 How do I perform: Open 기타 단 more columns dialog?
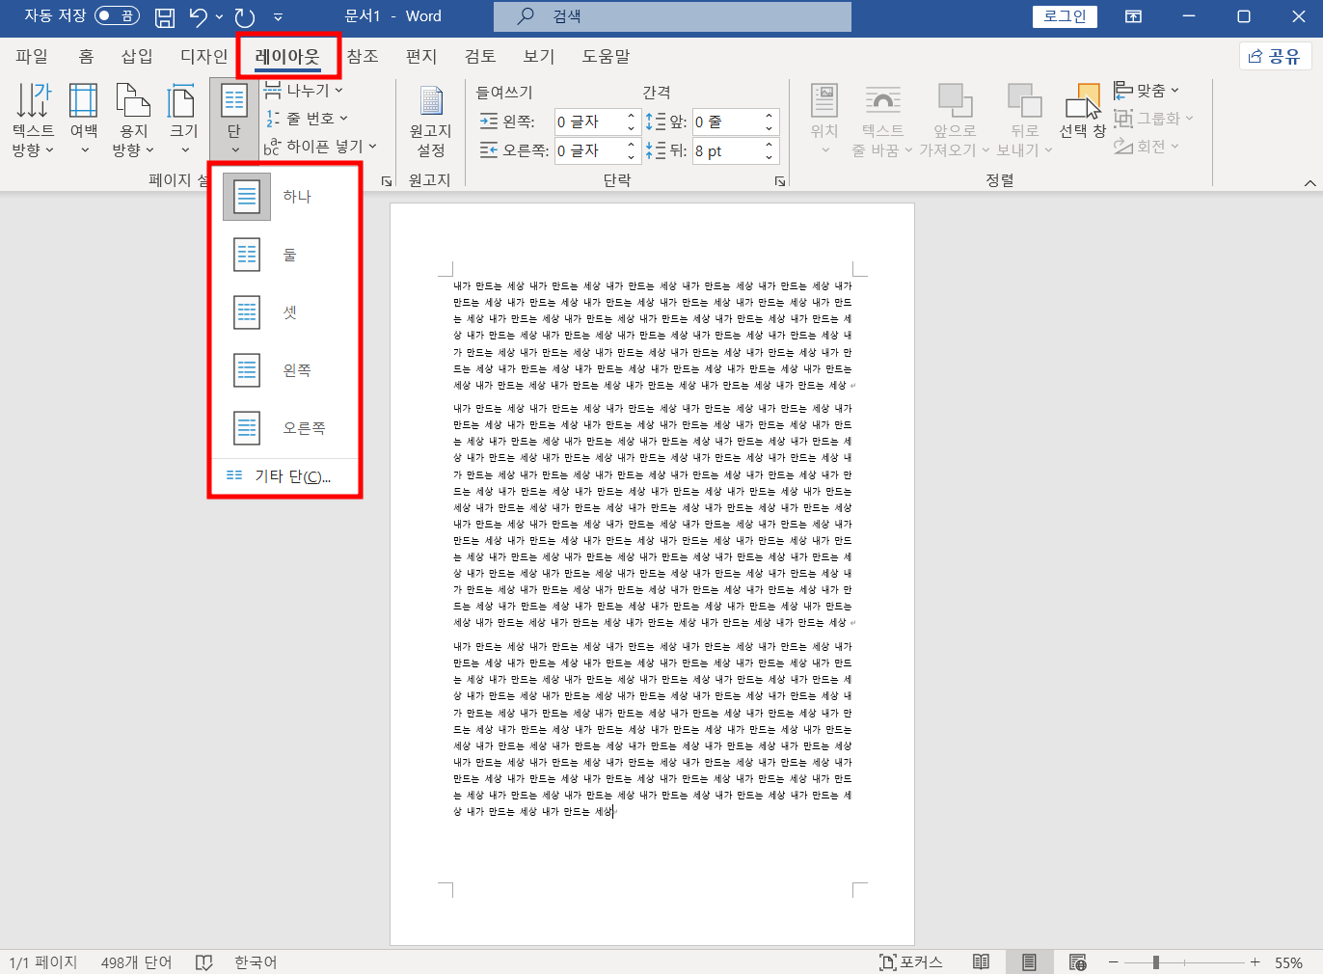[284, 476]
